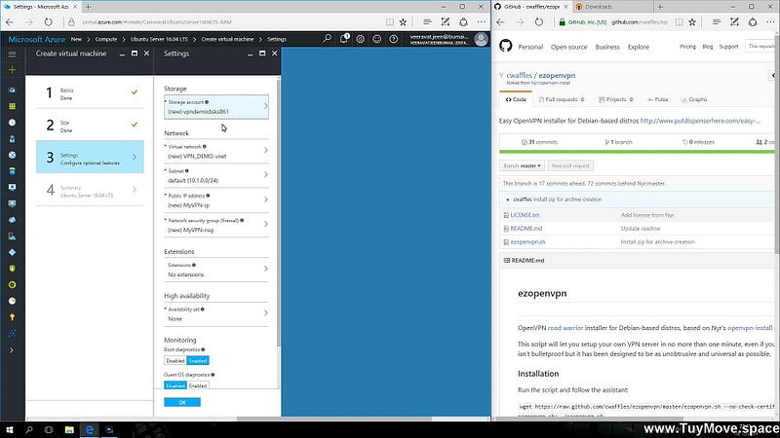This screenshot has height=438, width=780.
Task: Select step 2 Size in wizard
Action: coord(90,126)
